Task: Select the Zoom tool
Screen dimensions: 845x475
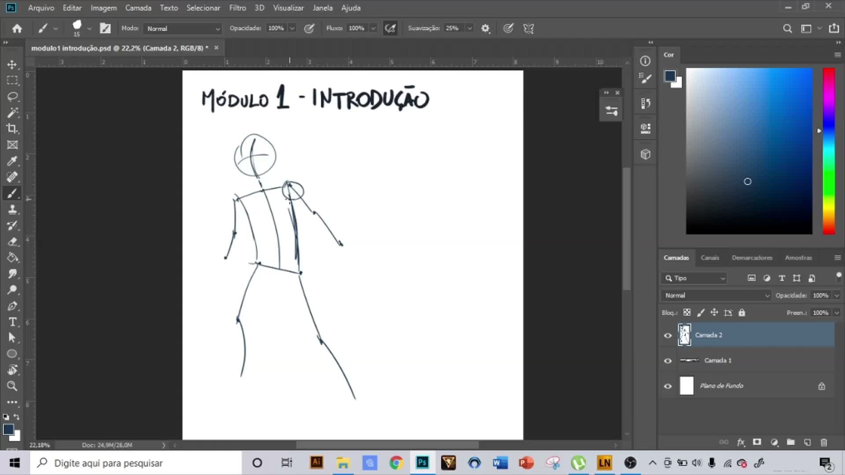Action: click(12, 386)
